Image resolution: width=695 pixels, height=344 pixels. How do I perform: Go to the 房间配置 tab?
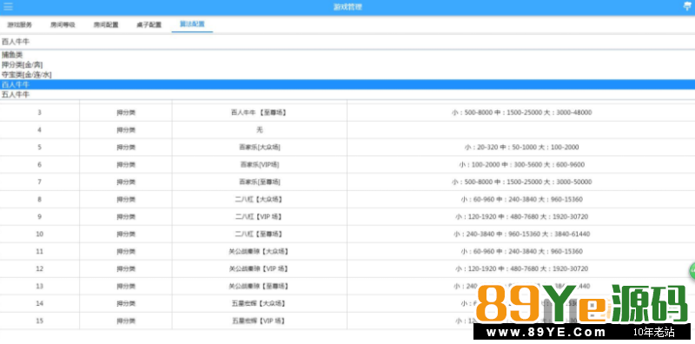[105, 25]
